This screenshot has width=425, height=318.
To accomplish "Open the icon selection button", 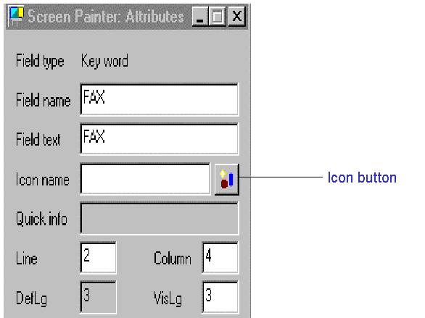I will 226,179.
